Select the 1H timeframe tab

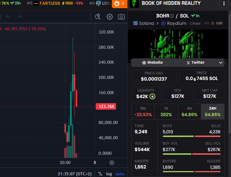166,112
